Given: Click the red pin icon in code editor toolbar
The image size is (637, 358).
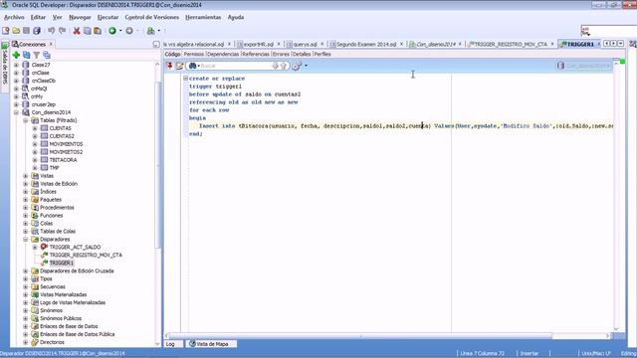Looking at the screenshot, I should coord(170,66).
